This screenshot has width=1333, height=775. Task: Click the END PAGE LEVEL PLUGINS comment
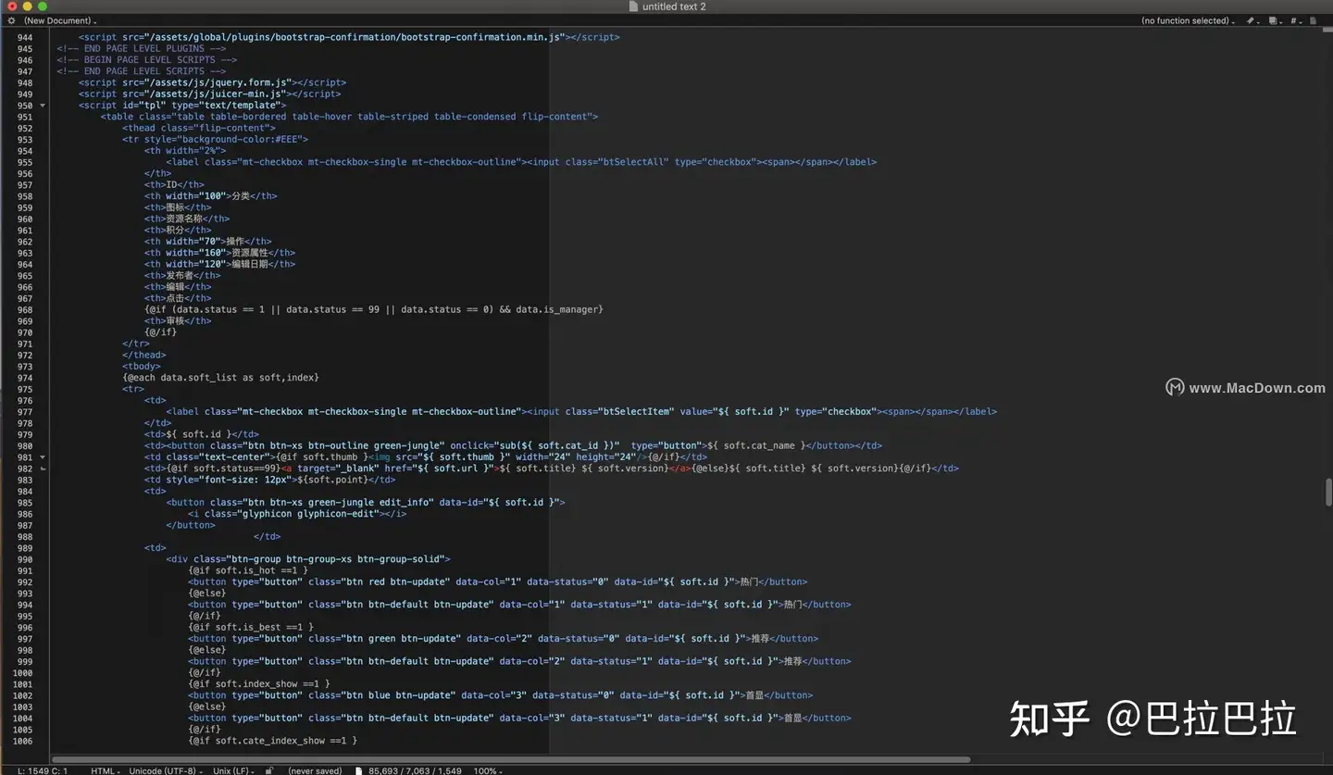click(x=142, y=48)
